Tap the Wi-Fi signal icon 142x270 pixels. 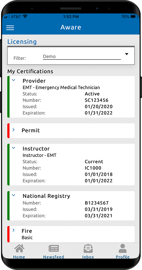tap(25, 16)
